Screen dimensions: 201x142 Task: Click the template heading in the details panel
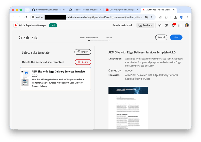tap(142, 52)
